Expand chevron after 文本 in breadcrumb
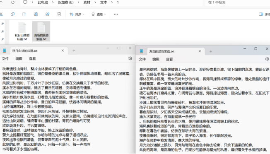The image size is (270, 154). pyautogui.click(x=112, y=2)
